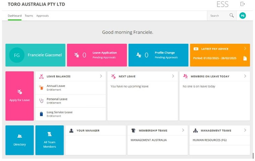Click the Leave Balances airplane icon

tap(42, 76)
